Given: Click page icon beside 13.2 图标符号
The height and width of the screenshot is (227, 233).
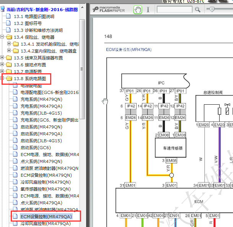Looking at the screenshot, I should (x=8, y=23).
